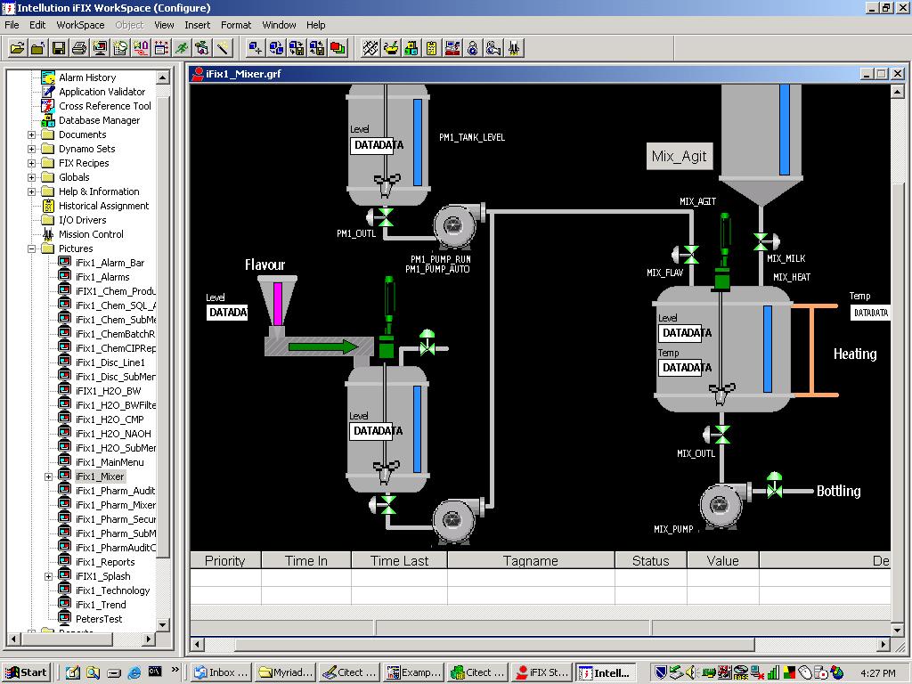Expand the iFIX1_Splash picture node
Viewport: 912px width, 684px height.
(x=49, y=576)
